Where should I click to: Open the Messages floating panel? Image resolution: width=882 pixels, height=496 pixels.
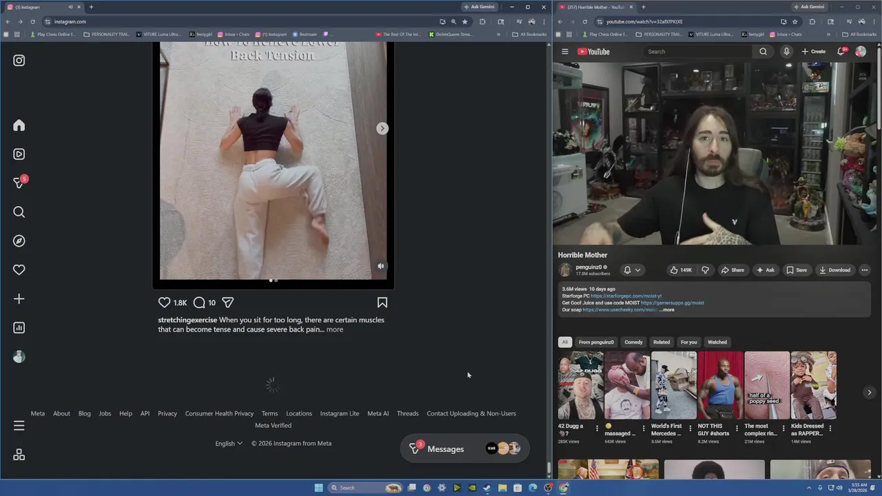pyautogui.click(x=465, y=449)
